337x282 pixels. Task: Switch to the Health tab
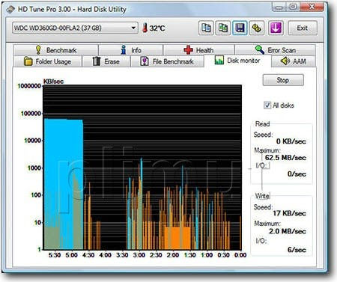point(198,50)
